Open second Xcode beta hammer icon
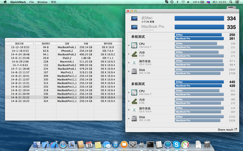The width and height of the screenshot is (243, 151). click(x=54, y=145)
